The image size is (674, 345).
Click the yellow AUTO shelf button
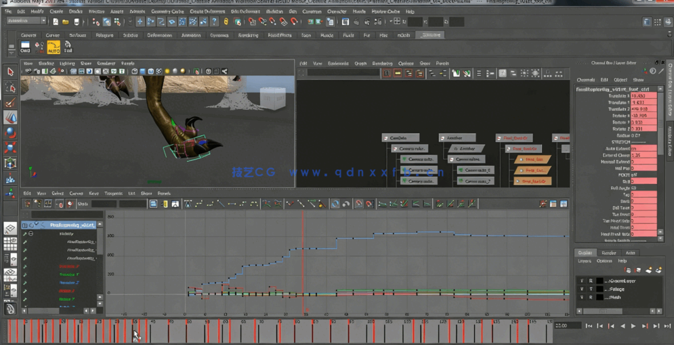click(x=53, y=47)
